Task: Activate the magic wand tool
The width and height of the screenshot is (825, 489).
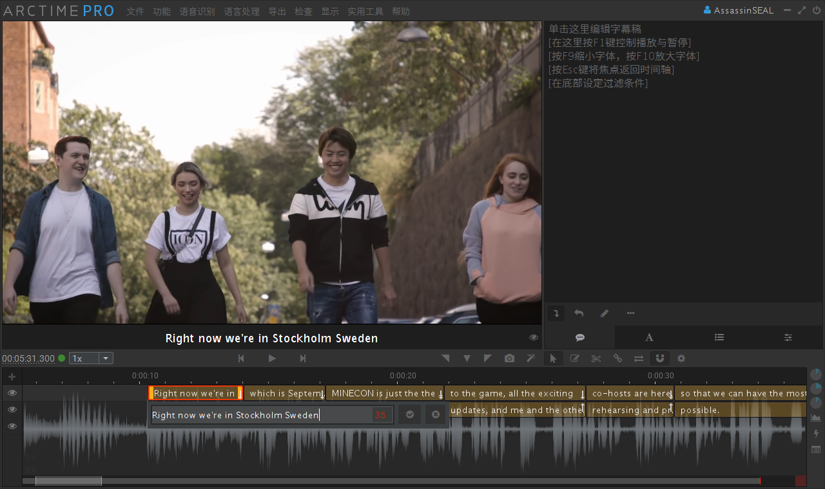Action: click(x=531, y=358)
